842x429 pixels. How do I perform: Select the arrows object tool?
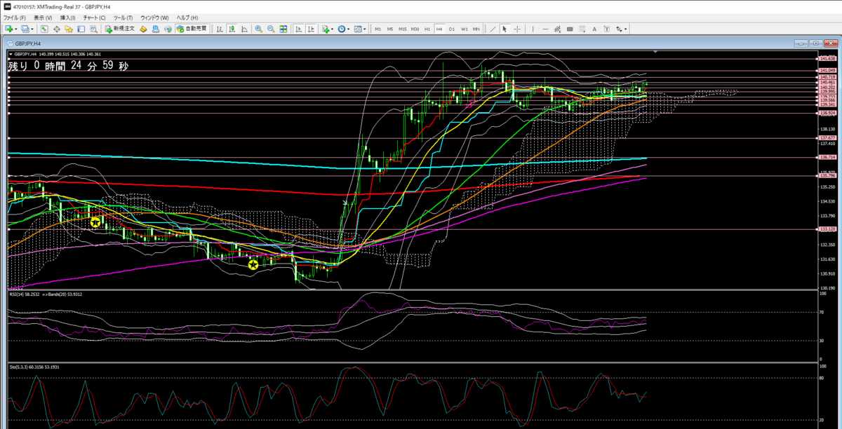pos(619,29)
